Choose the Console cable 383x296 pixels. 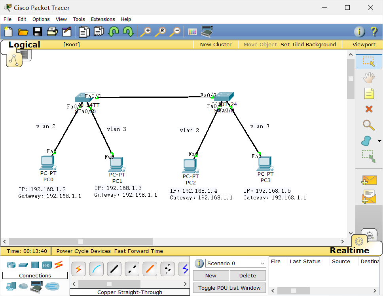97,269
